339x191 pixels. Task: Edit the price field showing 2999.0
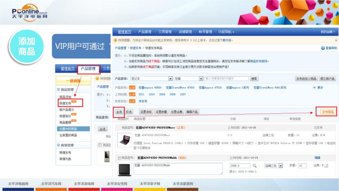point(240,166)
